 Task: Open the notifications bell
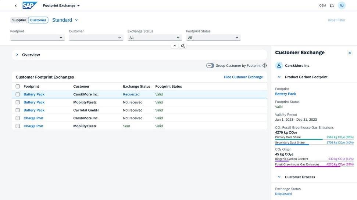pyautogui.click(x=332, y=6)
